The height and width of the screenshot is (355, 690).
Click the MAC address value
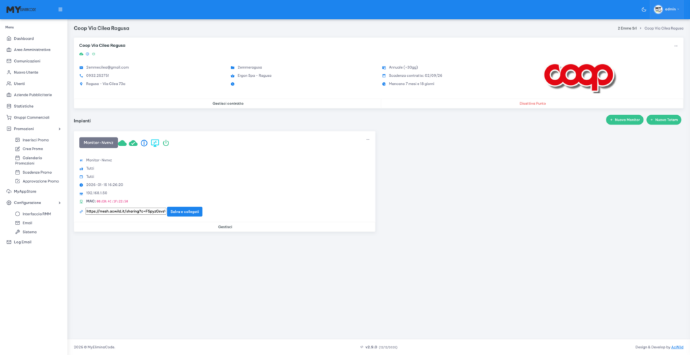113,201
